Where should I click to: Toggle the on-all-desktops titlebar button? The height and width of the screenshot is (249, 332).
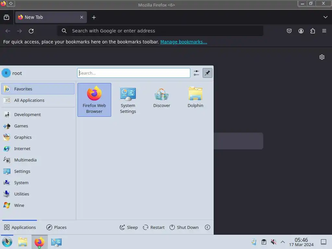11,3
